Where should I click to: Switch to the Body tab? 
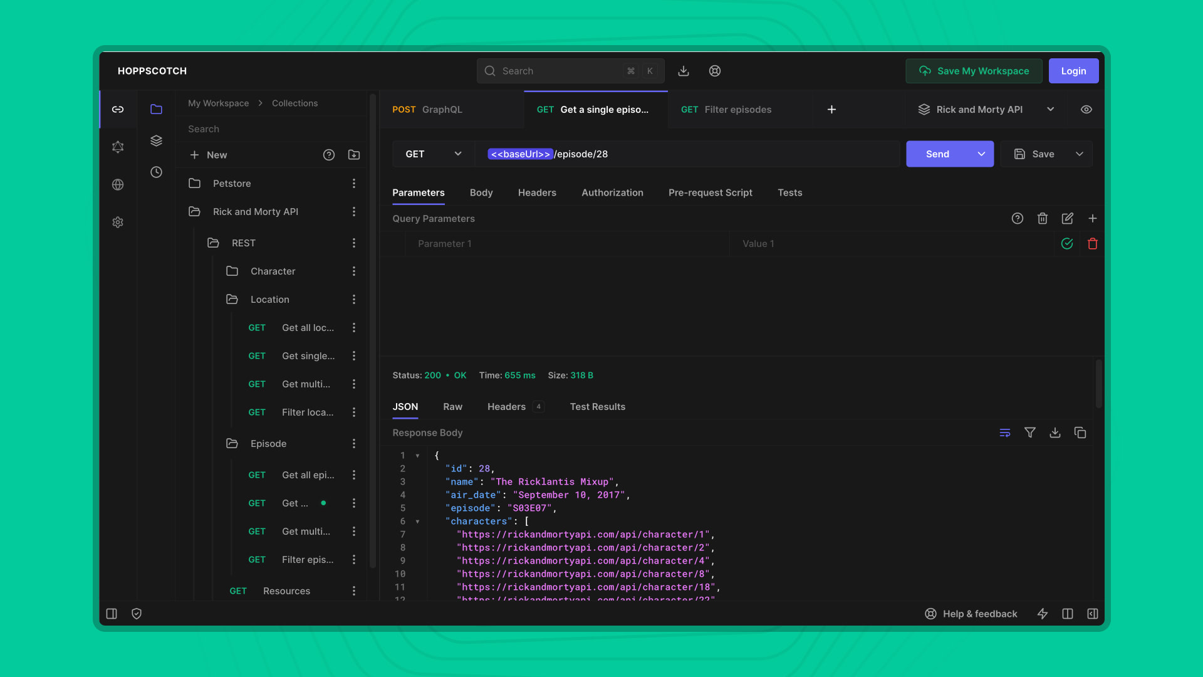[x=481, y=192]
